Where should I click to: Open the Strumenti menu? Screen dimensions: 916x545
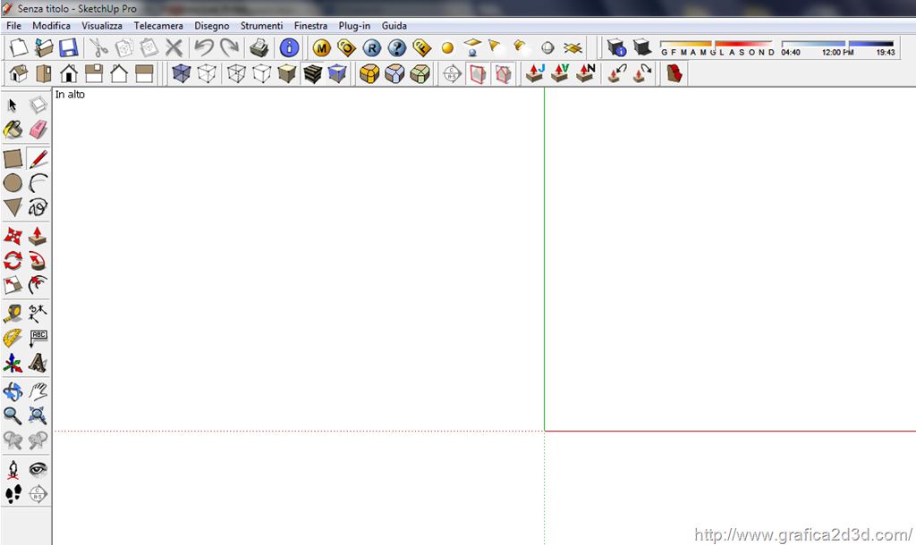click(x=261, y=26)
